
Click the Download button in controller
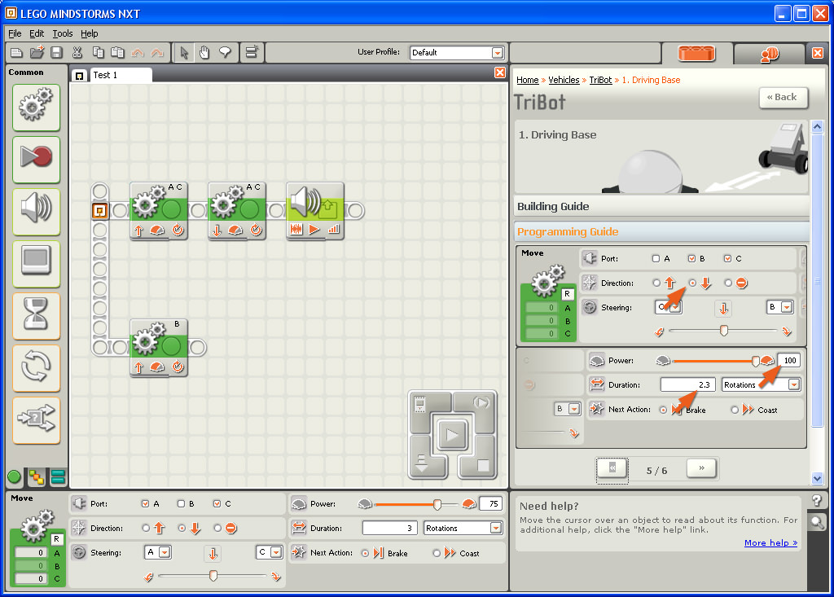(421, 463)
